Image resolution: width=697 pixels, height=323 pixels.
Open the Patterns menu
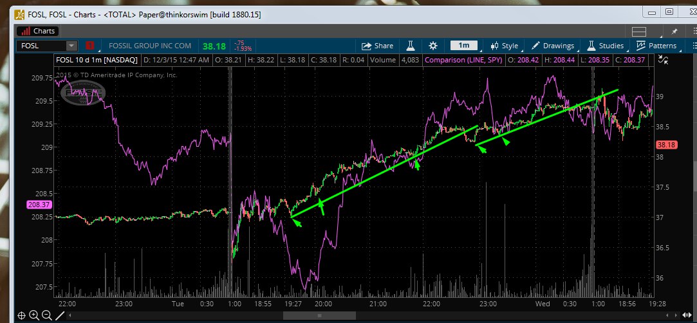(x=656, y=46)
